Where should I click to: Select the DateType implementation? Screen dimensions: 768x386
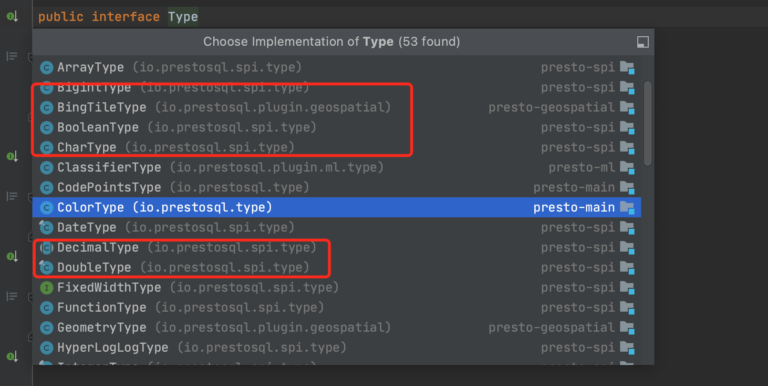pos(336,227)
